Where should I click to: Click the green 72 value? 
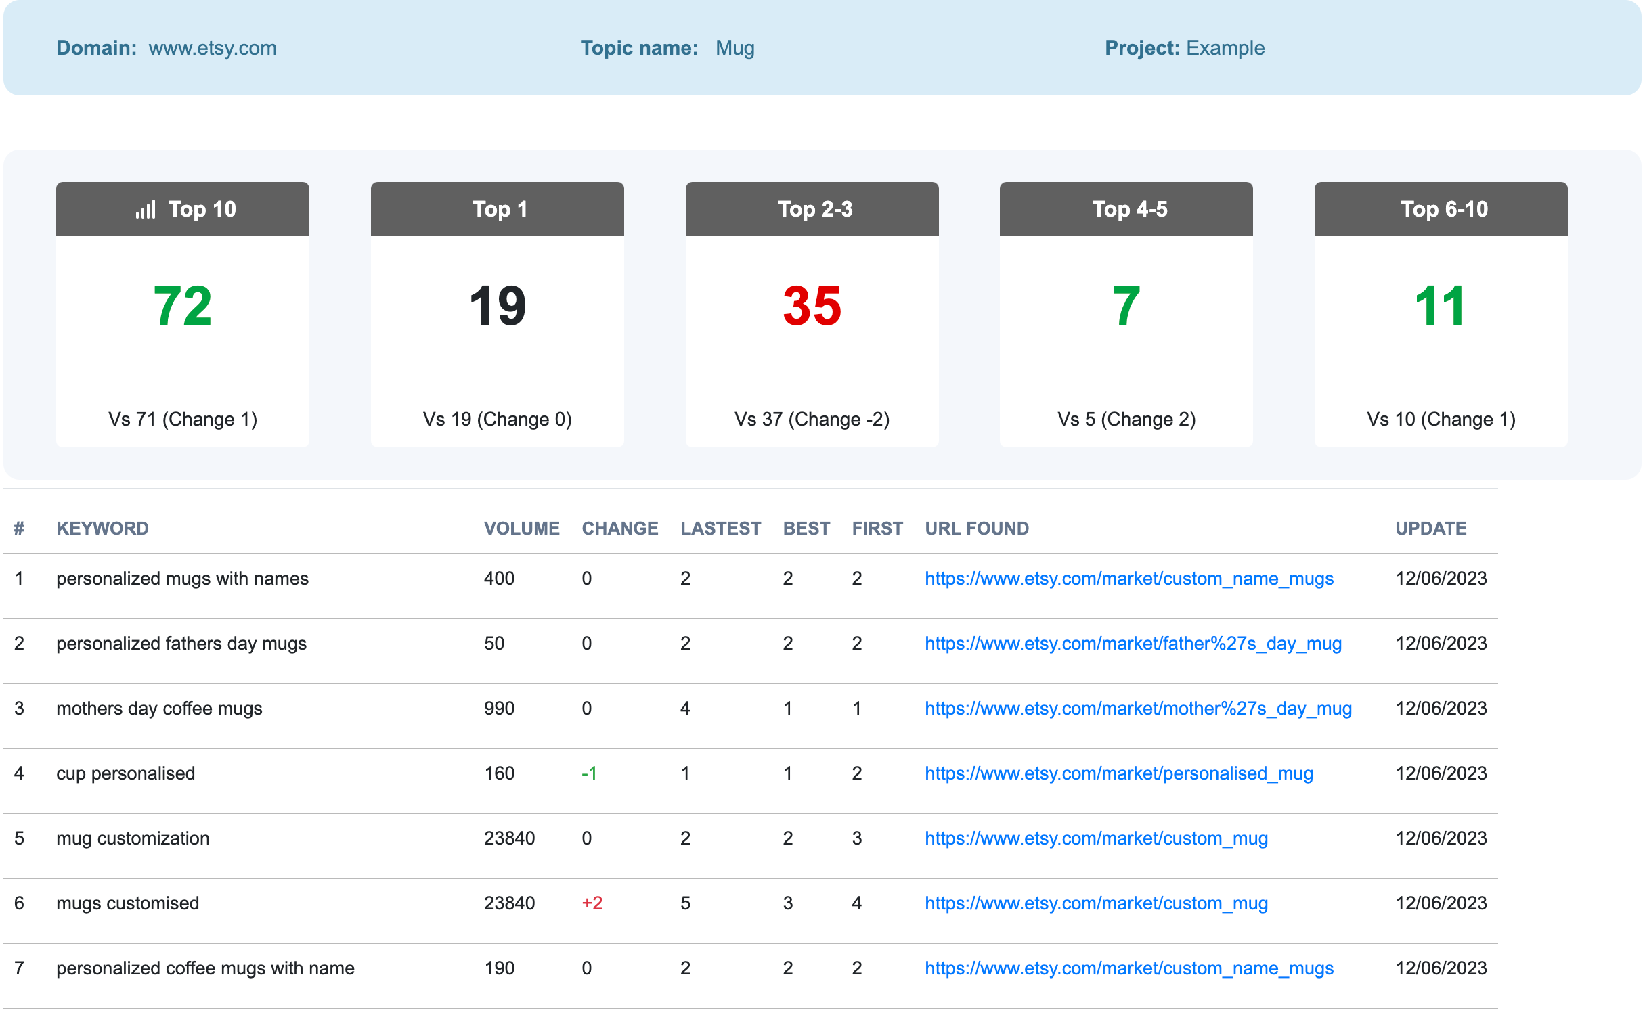click(183, 307)
